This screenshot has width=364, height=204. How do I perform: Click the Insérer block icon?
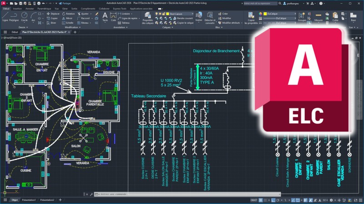tap(199, 17)
